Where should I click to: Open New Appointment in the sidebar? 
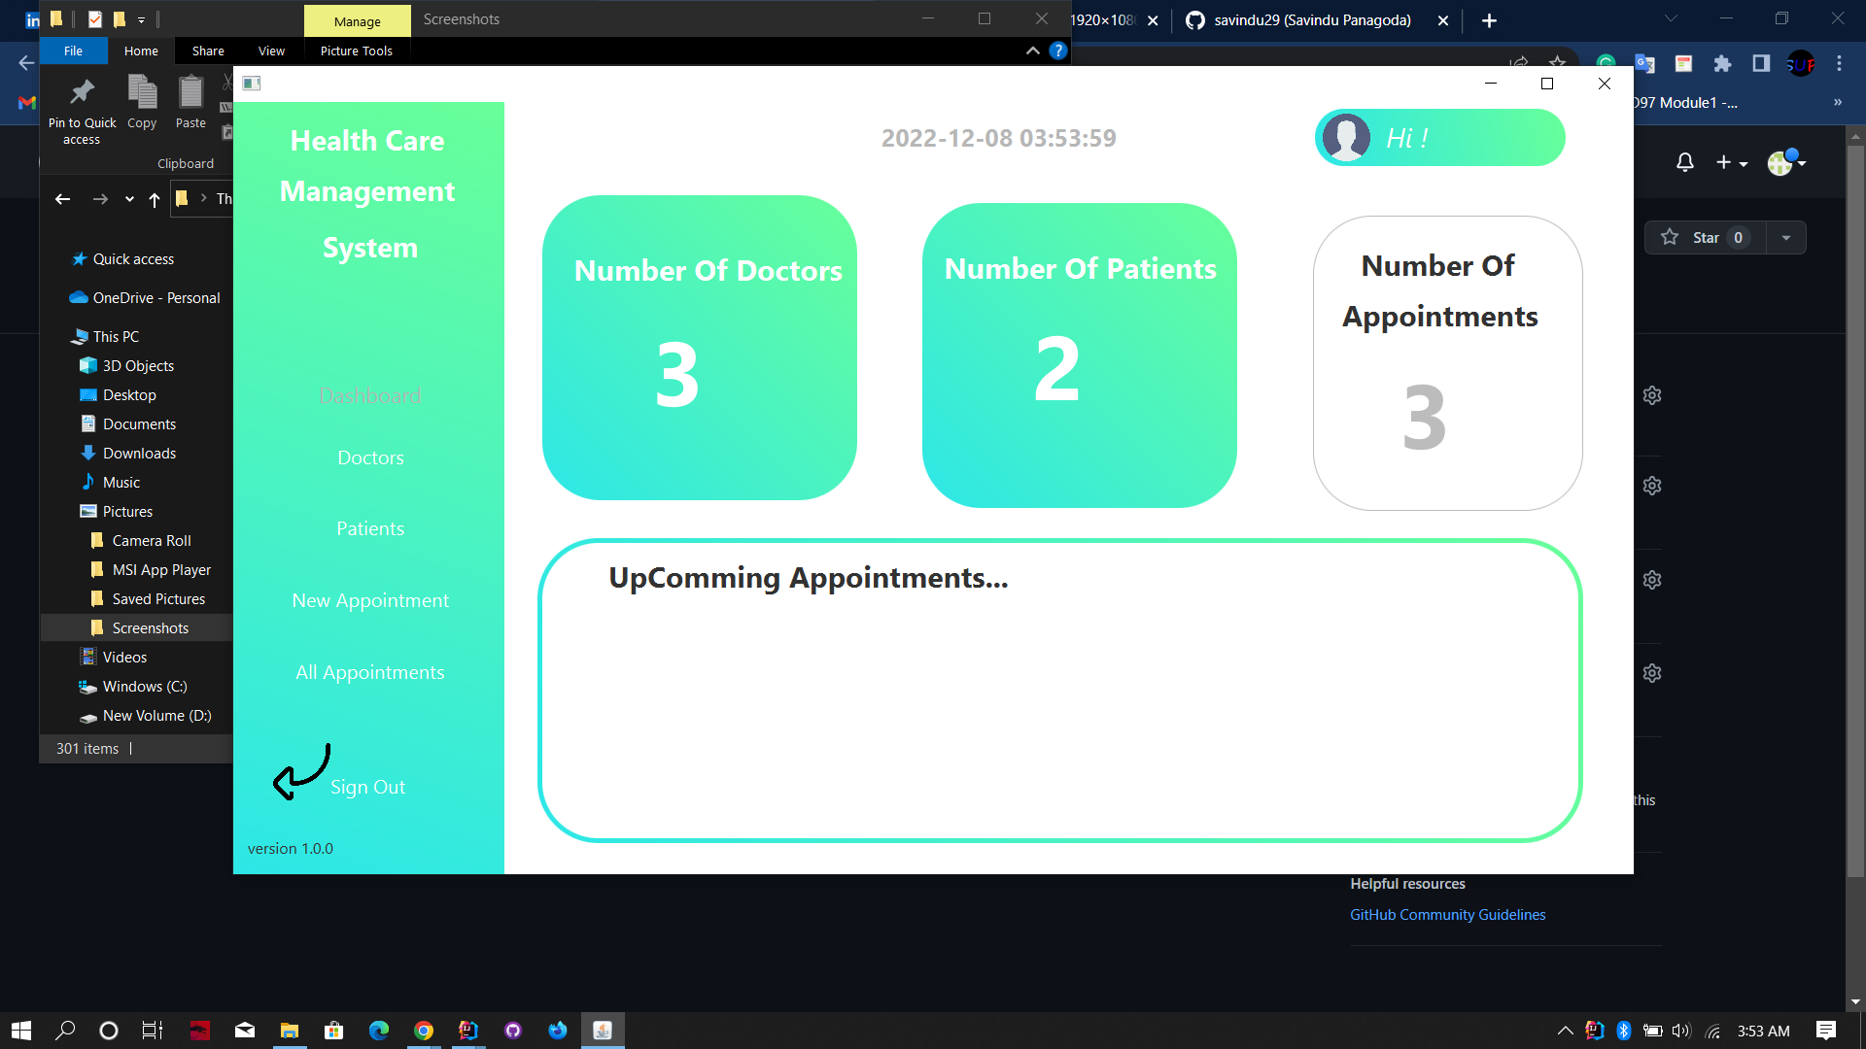(370, 600)
